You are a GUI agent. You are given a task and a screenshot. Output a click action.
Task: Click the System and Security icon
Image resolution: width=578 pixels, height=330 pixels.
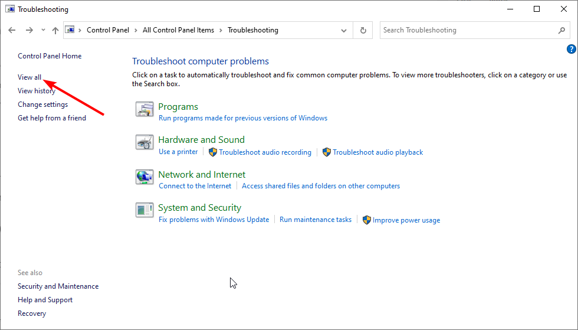pyautogui.click(x=144, y=210)
